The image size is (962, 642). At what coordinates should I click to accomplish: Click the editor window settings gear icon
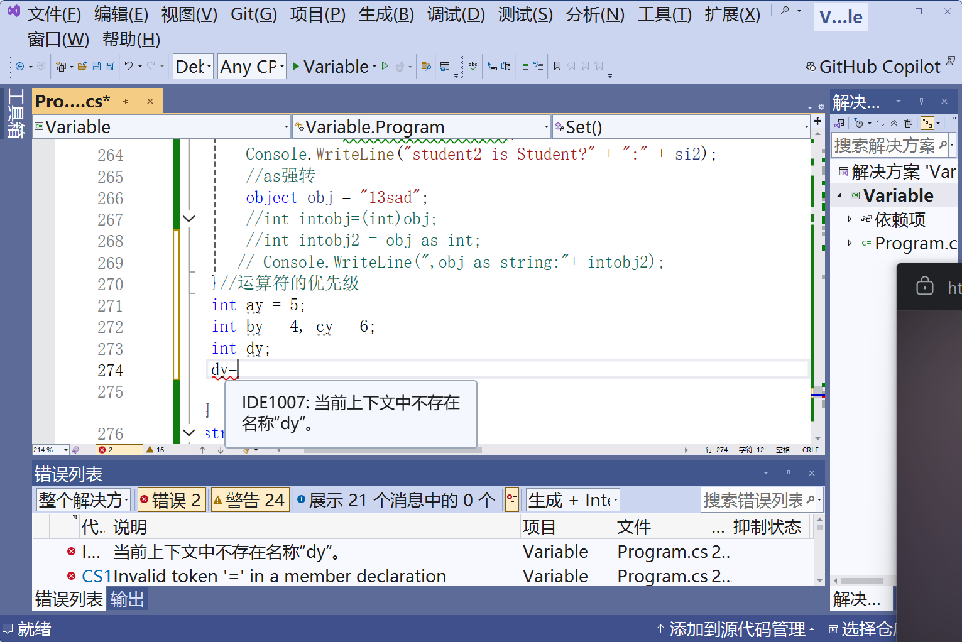[x=821, y=107]
